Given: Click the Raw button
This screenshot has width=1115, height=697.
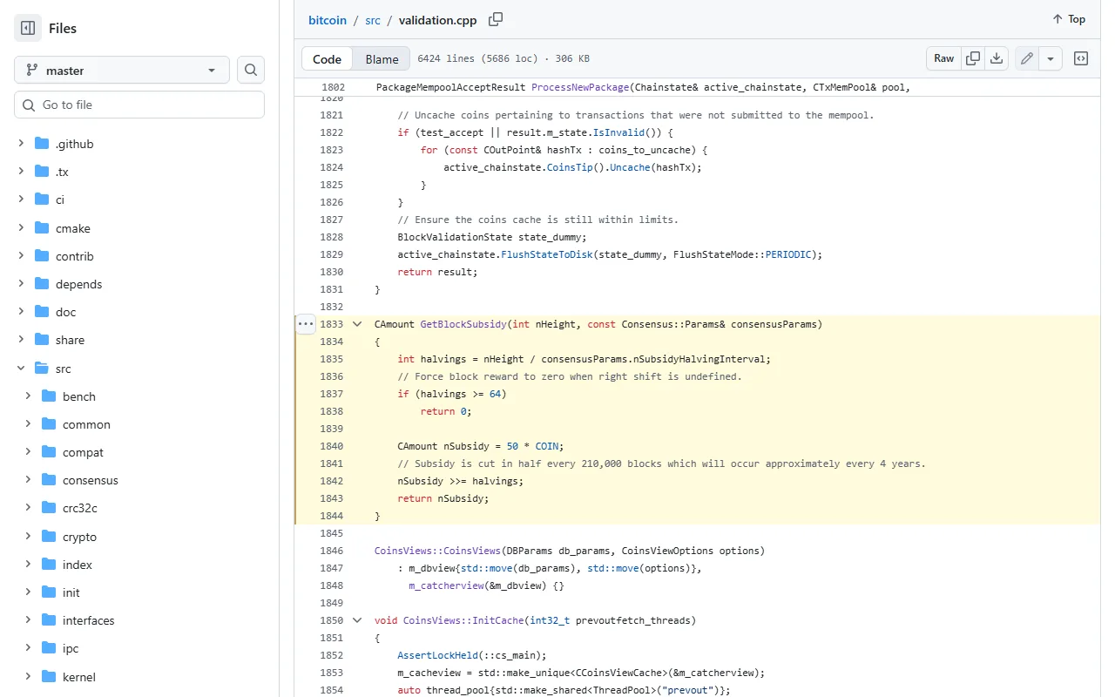Looking at the screenshot, I should point(944,58).
